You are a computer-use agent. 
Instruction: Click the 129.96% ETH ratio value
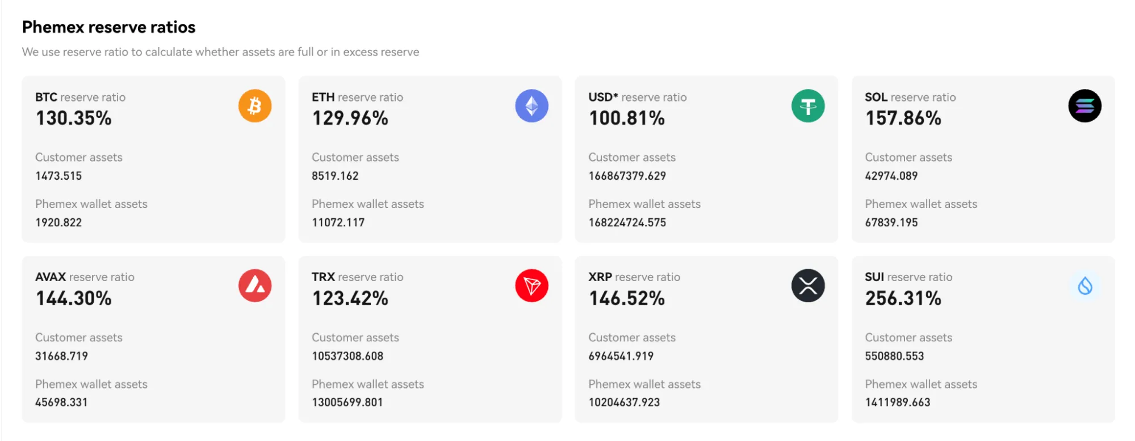pos(350,118)
